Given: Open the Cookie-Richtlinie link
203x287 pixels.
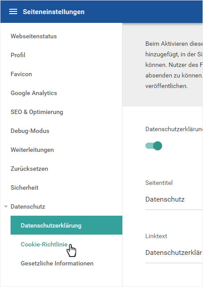Looking at the screenshot, I should click(x=44, y=244).
